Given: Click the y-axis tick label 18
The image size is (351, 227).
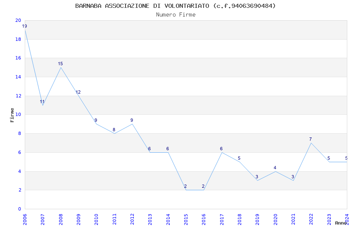Looking at the screenshot, I should point(18,39).
